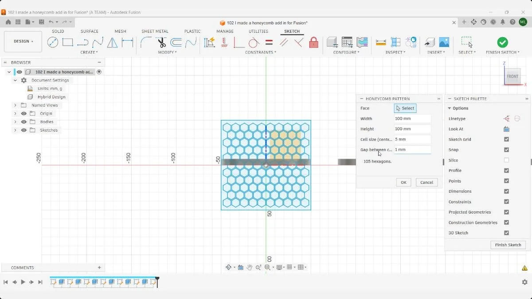Open the INSPECT dropdown menu

pos(395,52)
